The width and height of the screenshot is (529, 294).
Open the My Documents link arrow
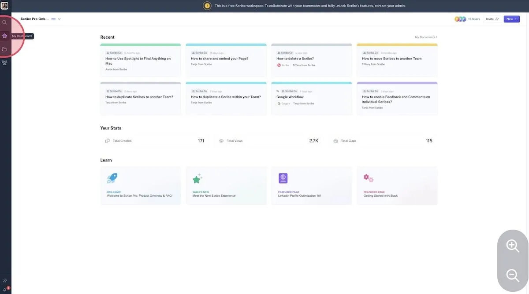coord(426,37)
